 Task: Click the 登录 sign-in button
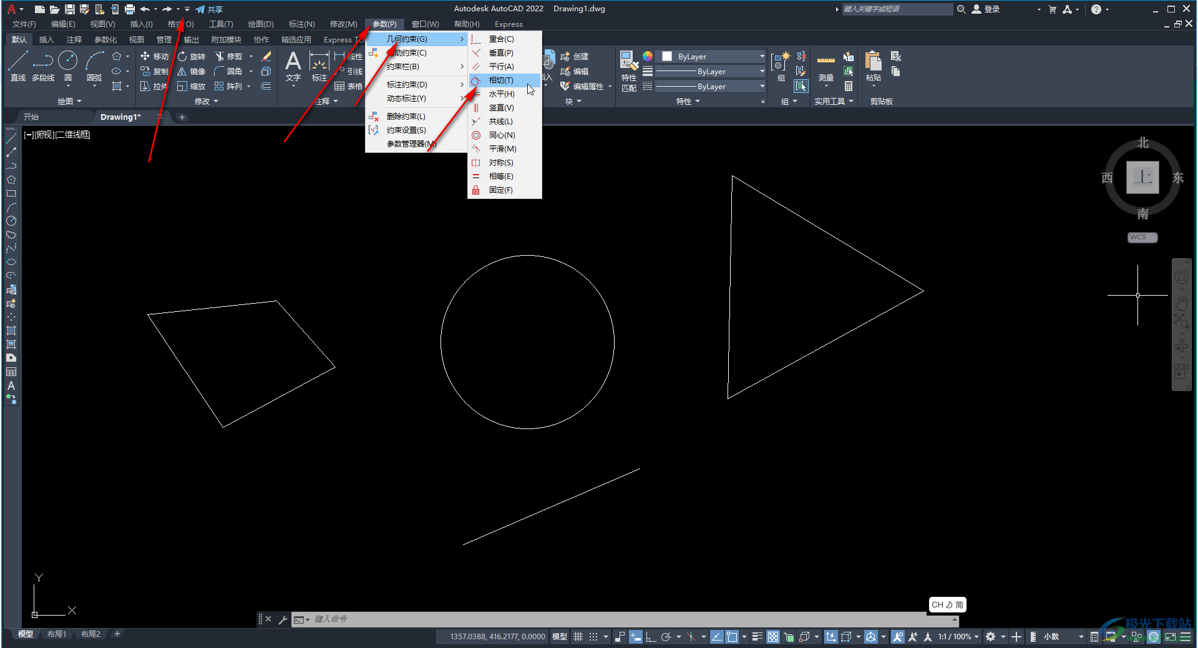coord(986,9)
